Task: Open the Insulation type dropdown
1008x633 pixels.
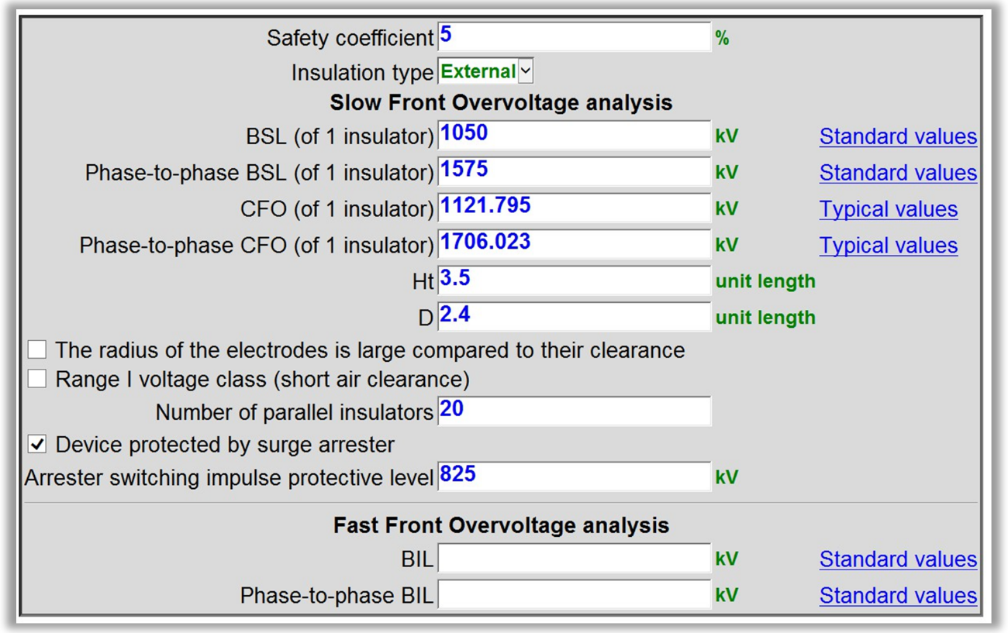Action: pos(485,72)
